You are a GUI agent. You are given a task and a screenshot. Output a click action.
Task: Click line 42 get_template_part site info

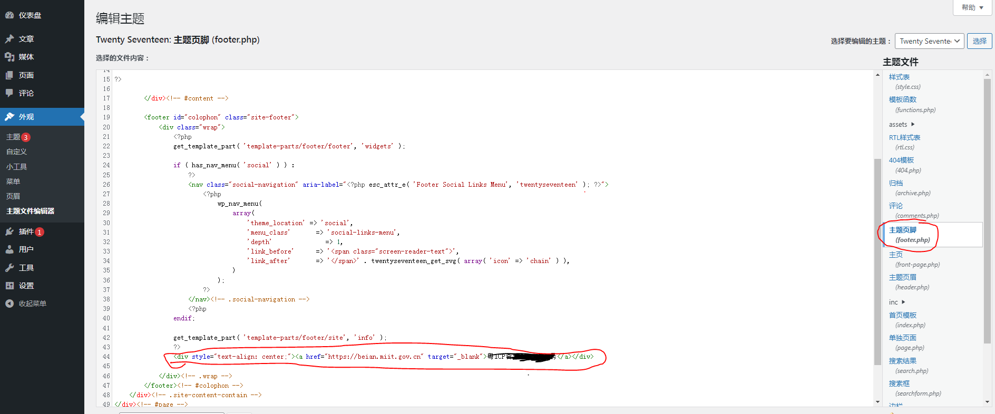(280, 338)
